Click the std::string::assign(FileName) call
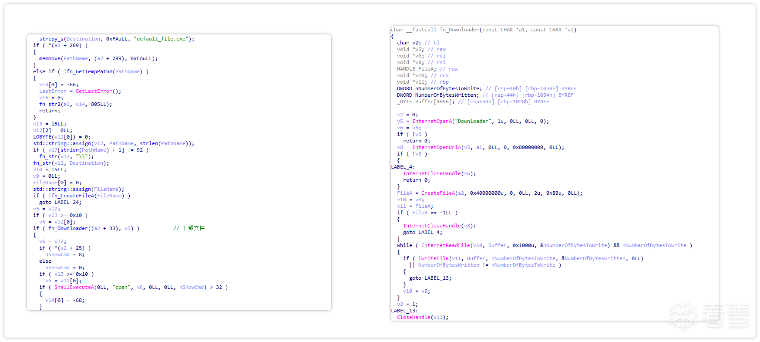This screenshot has height=342, width=760. [79, 189]
